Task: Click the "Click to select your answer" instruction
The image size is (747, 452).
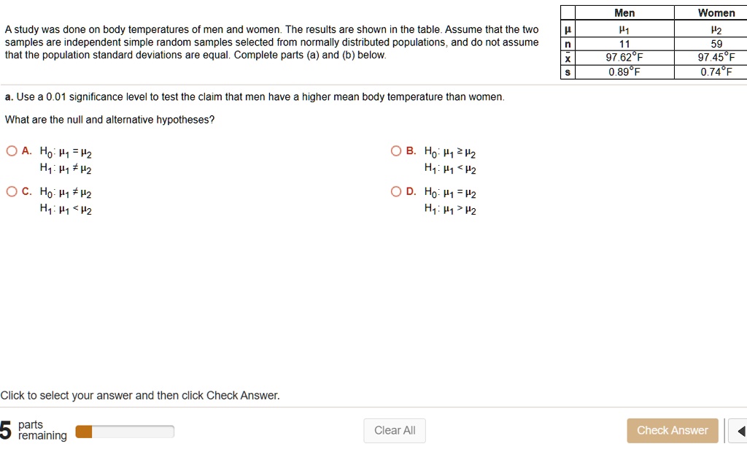Action: [x=140, y=395]
